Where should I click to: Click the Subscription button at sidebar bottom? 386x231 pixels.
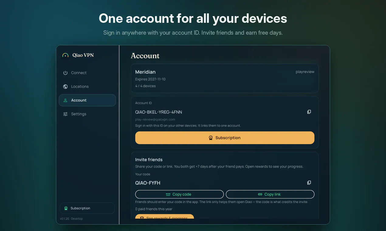point(87,208)
